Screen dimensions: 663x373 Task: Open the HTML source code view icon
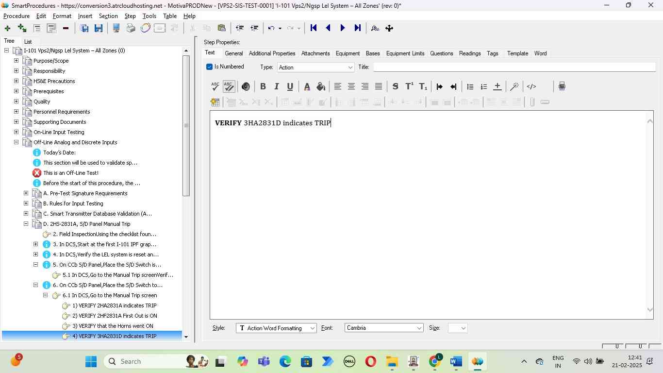pos(531,86)
